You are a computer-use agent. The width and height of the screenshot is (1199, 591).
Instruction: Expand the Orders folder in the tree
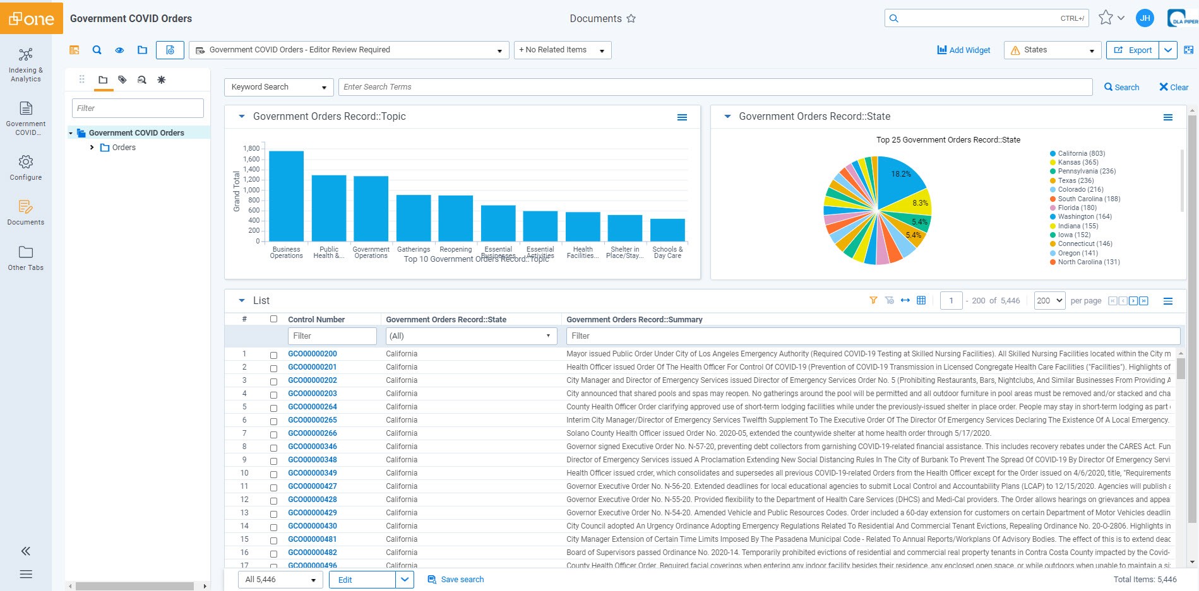[x=92, y=147]
